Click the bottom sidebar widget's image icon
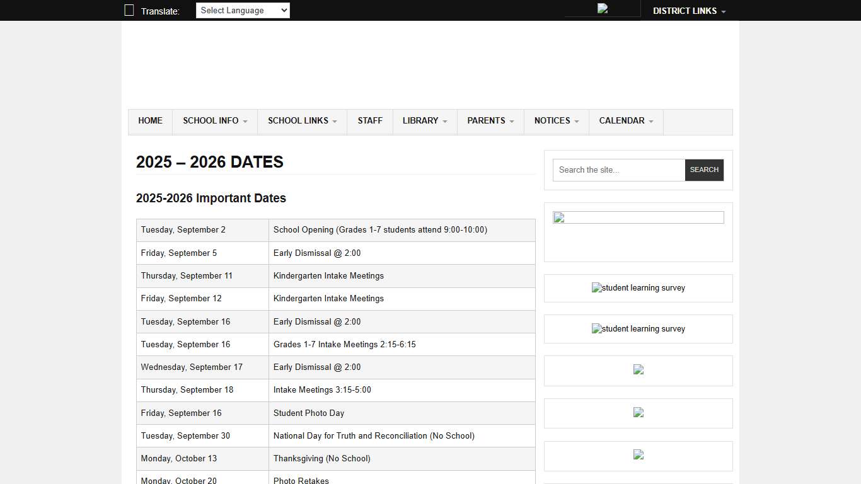Image resolution: width=861 pixels, height=484 pixels. point(638,454)
